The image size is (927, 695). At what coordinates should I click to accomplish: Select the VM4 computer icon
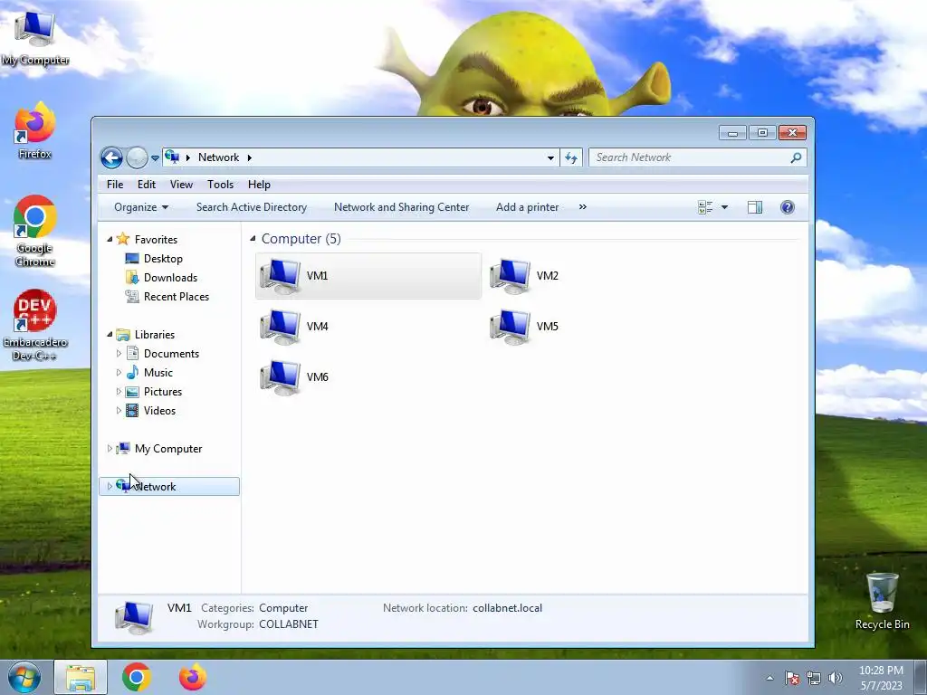pyautogui.click(x=281, y=327)
